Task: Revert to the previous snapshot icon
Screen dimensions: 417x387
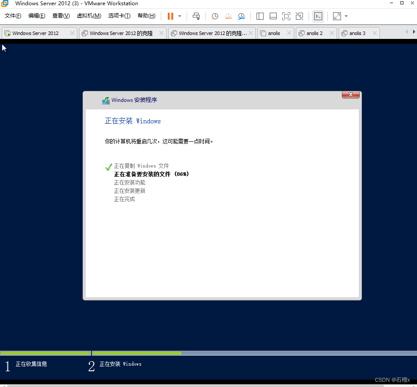Action: [228, 16]
